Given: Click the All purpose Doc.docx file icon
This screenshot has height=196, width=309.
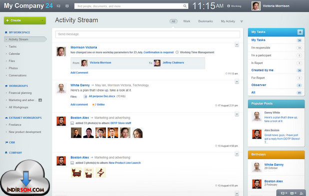Looking at the screenshot, I should 85,96.
